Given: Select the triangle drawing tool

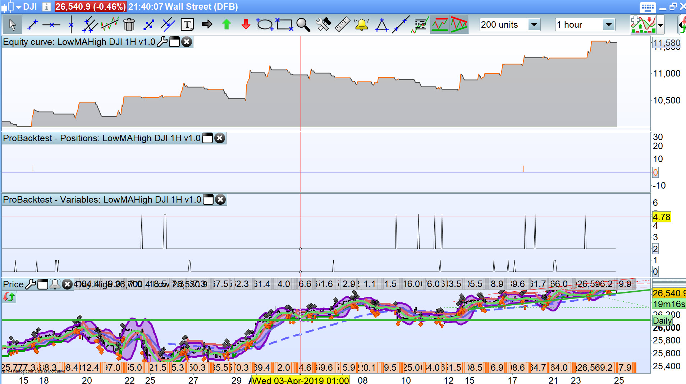Looking at the screenshot, I should 381,25.
